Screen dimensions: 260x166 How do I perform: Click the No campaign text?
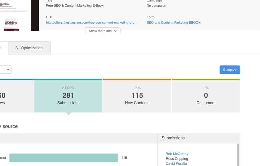156,5
